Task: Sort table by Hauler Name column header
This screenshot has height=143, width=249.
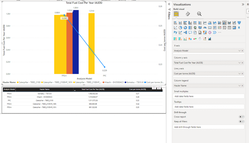Action: point(45,89)
